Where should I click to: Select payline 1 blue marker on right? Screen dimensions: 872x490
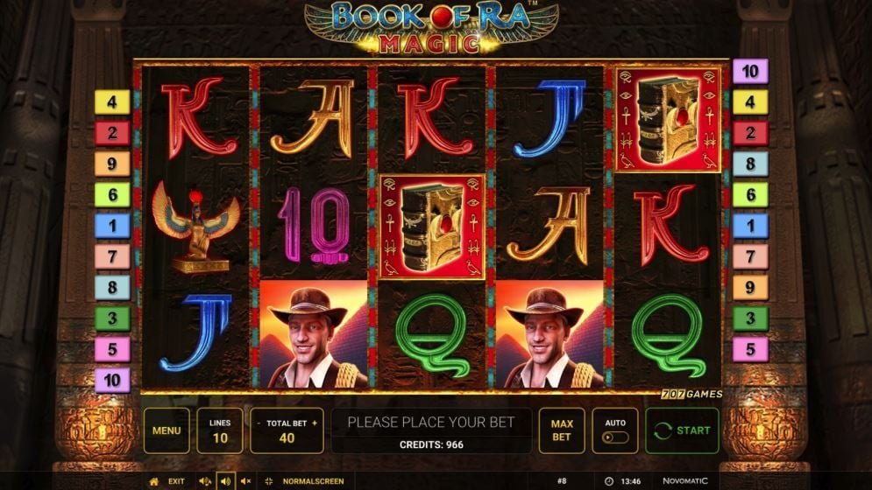pos(749,226)
